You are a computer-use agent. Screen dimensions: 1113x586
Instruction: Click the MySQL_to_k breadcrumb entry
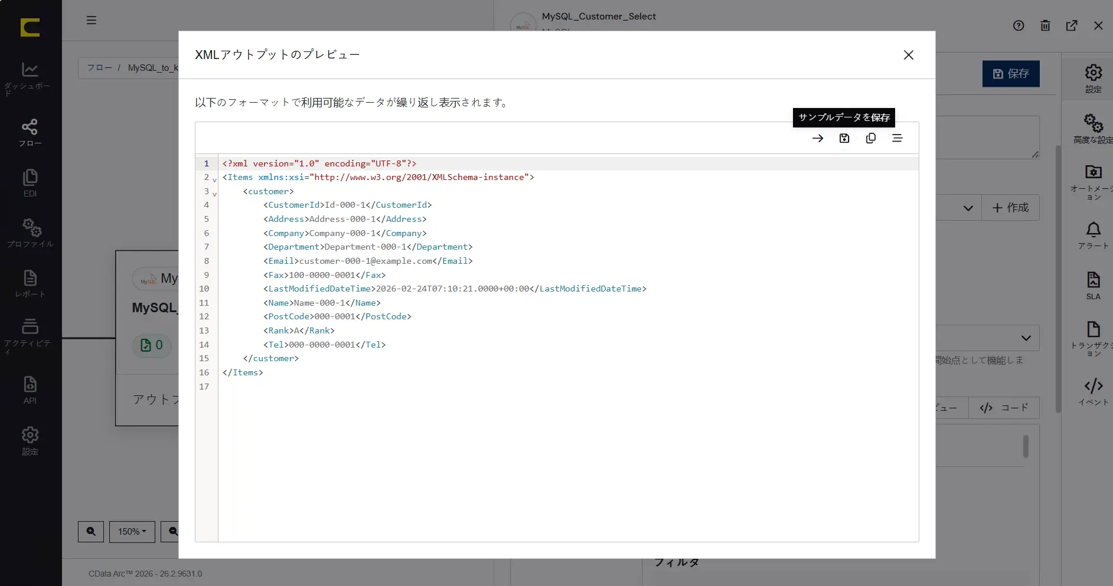[153, 68]
